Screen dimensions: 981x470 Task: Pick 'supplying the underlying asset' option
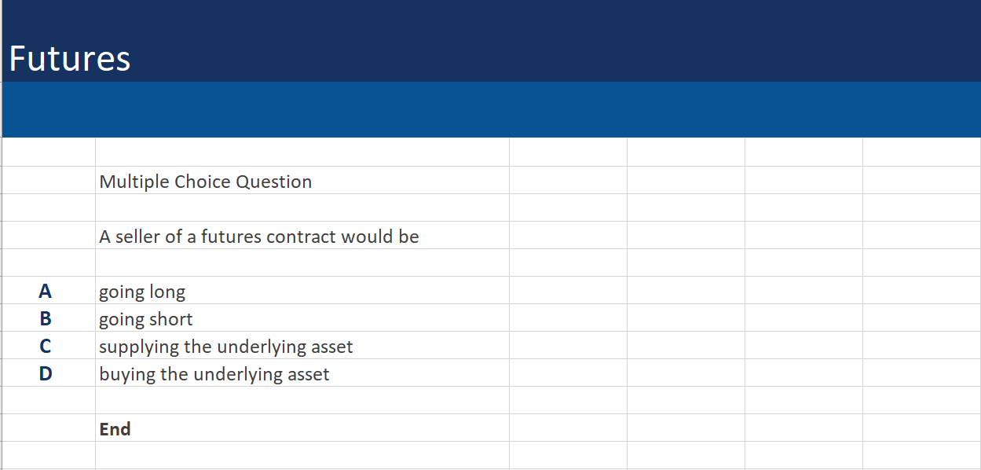[226, 347]
